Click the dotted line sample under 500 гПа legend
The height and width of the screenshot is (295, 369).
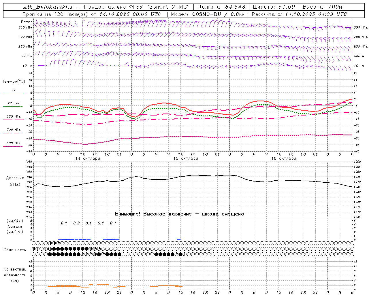pyautogui.click(x=13, y=147)
